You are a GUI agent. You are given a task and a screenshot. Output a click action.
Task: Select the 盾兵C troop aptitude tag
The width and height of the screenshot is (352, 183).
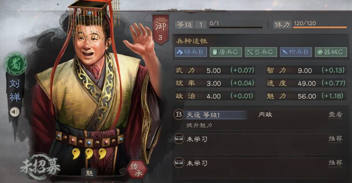[x=226, y=52]
